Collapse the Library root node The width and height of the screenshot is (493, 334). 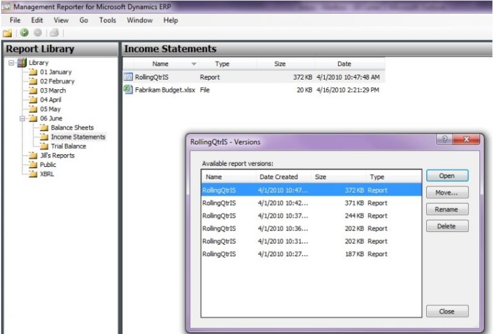(11, 62)
